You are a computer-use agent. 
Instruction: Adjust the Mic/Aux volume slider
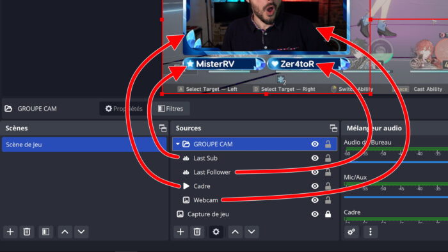[396, 197]
